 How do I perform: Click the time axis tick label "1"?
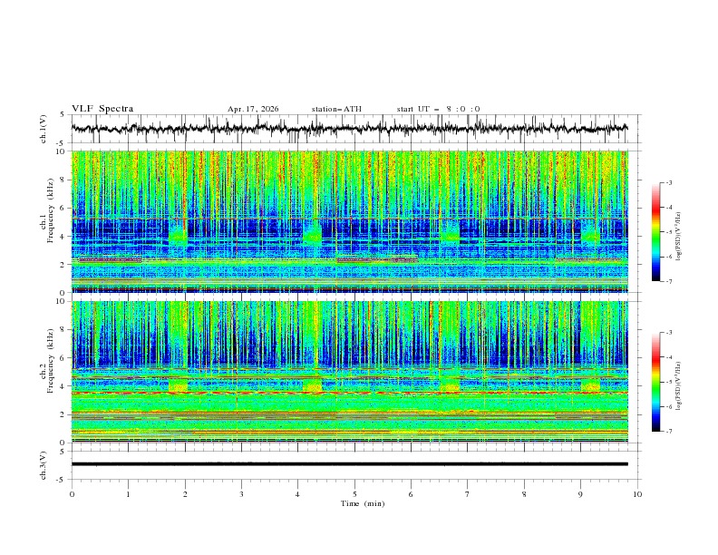(x=128, y=494)
